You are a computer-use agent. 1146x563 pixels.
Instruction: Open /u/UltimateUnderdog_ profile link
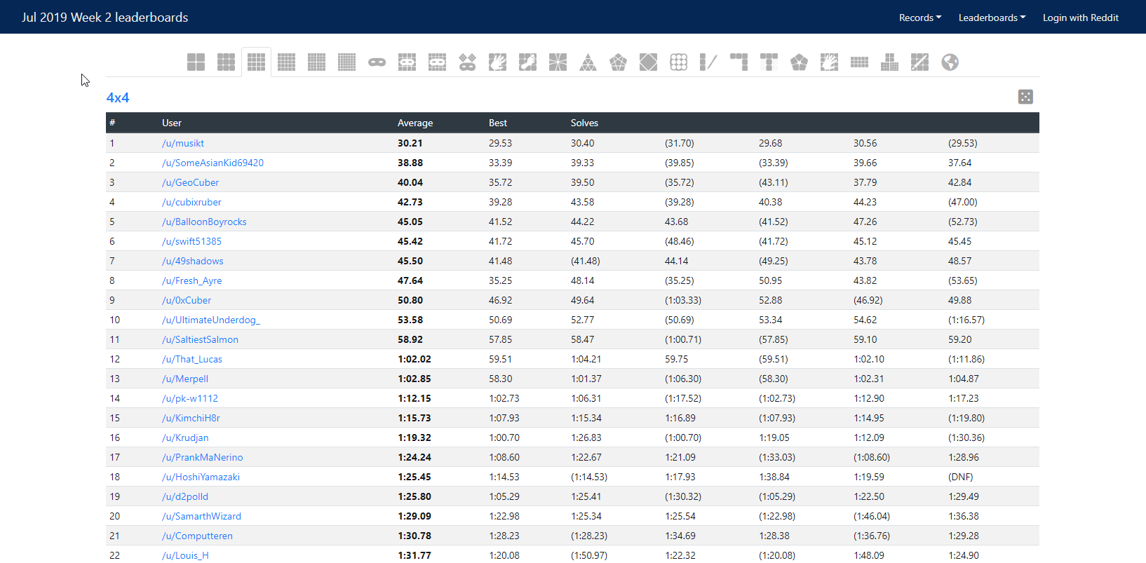211,320
